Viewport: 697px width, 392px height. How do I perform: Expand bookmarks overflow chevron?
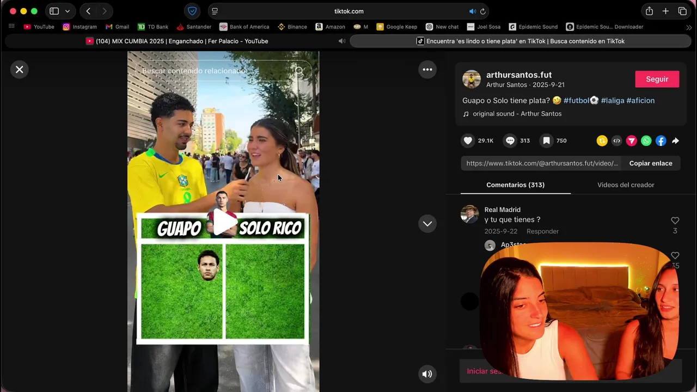[x=689, y=27]
